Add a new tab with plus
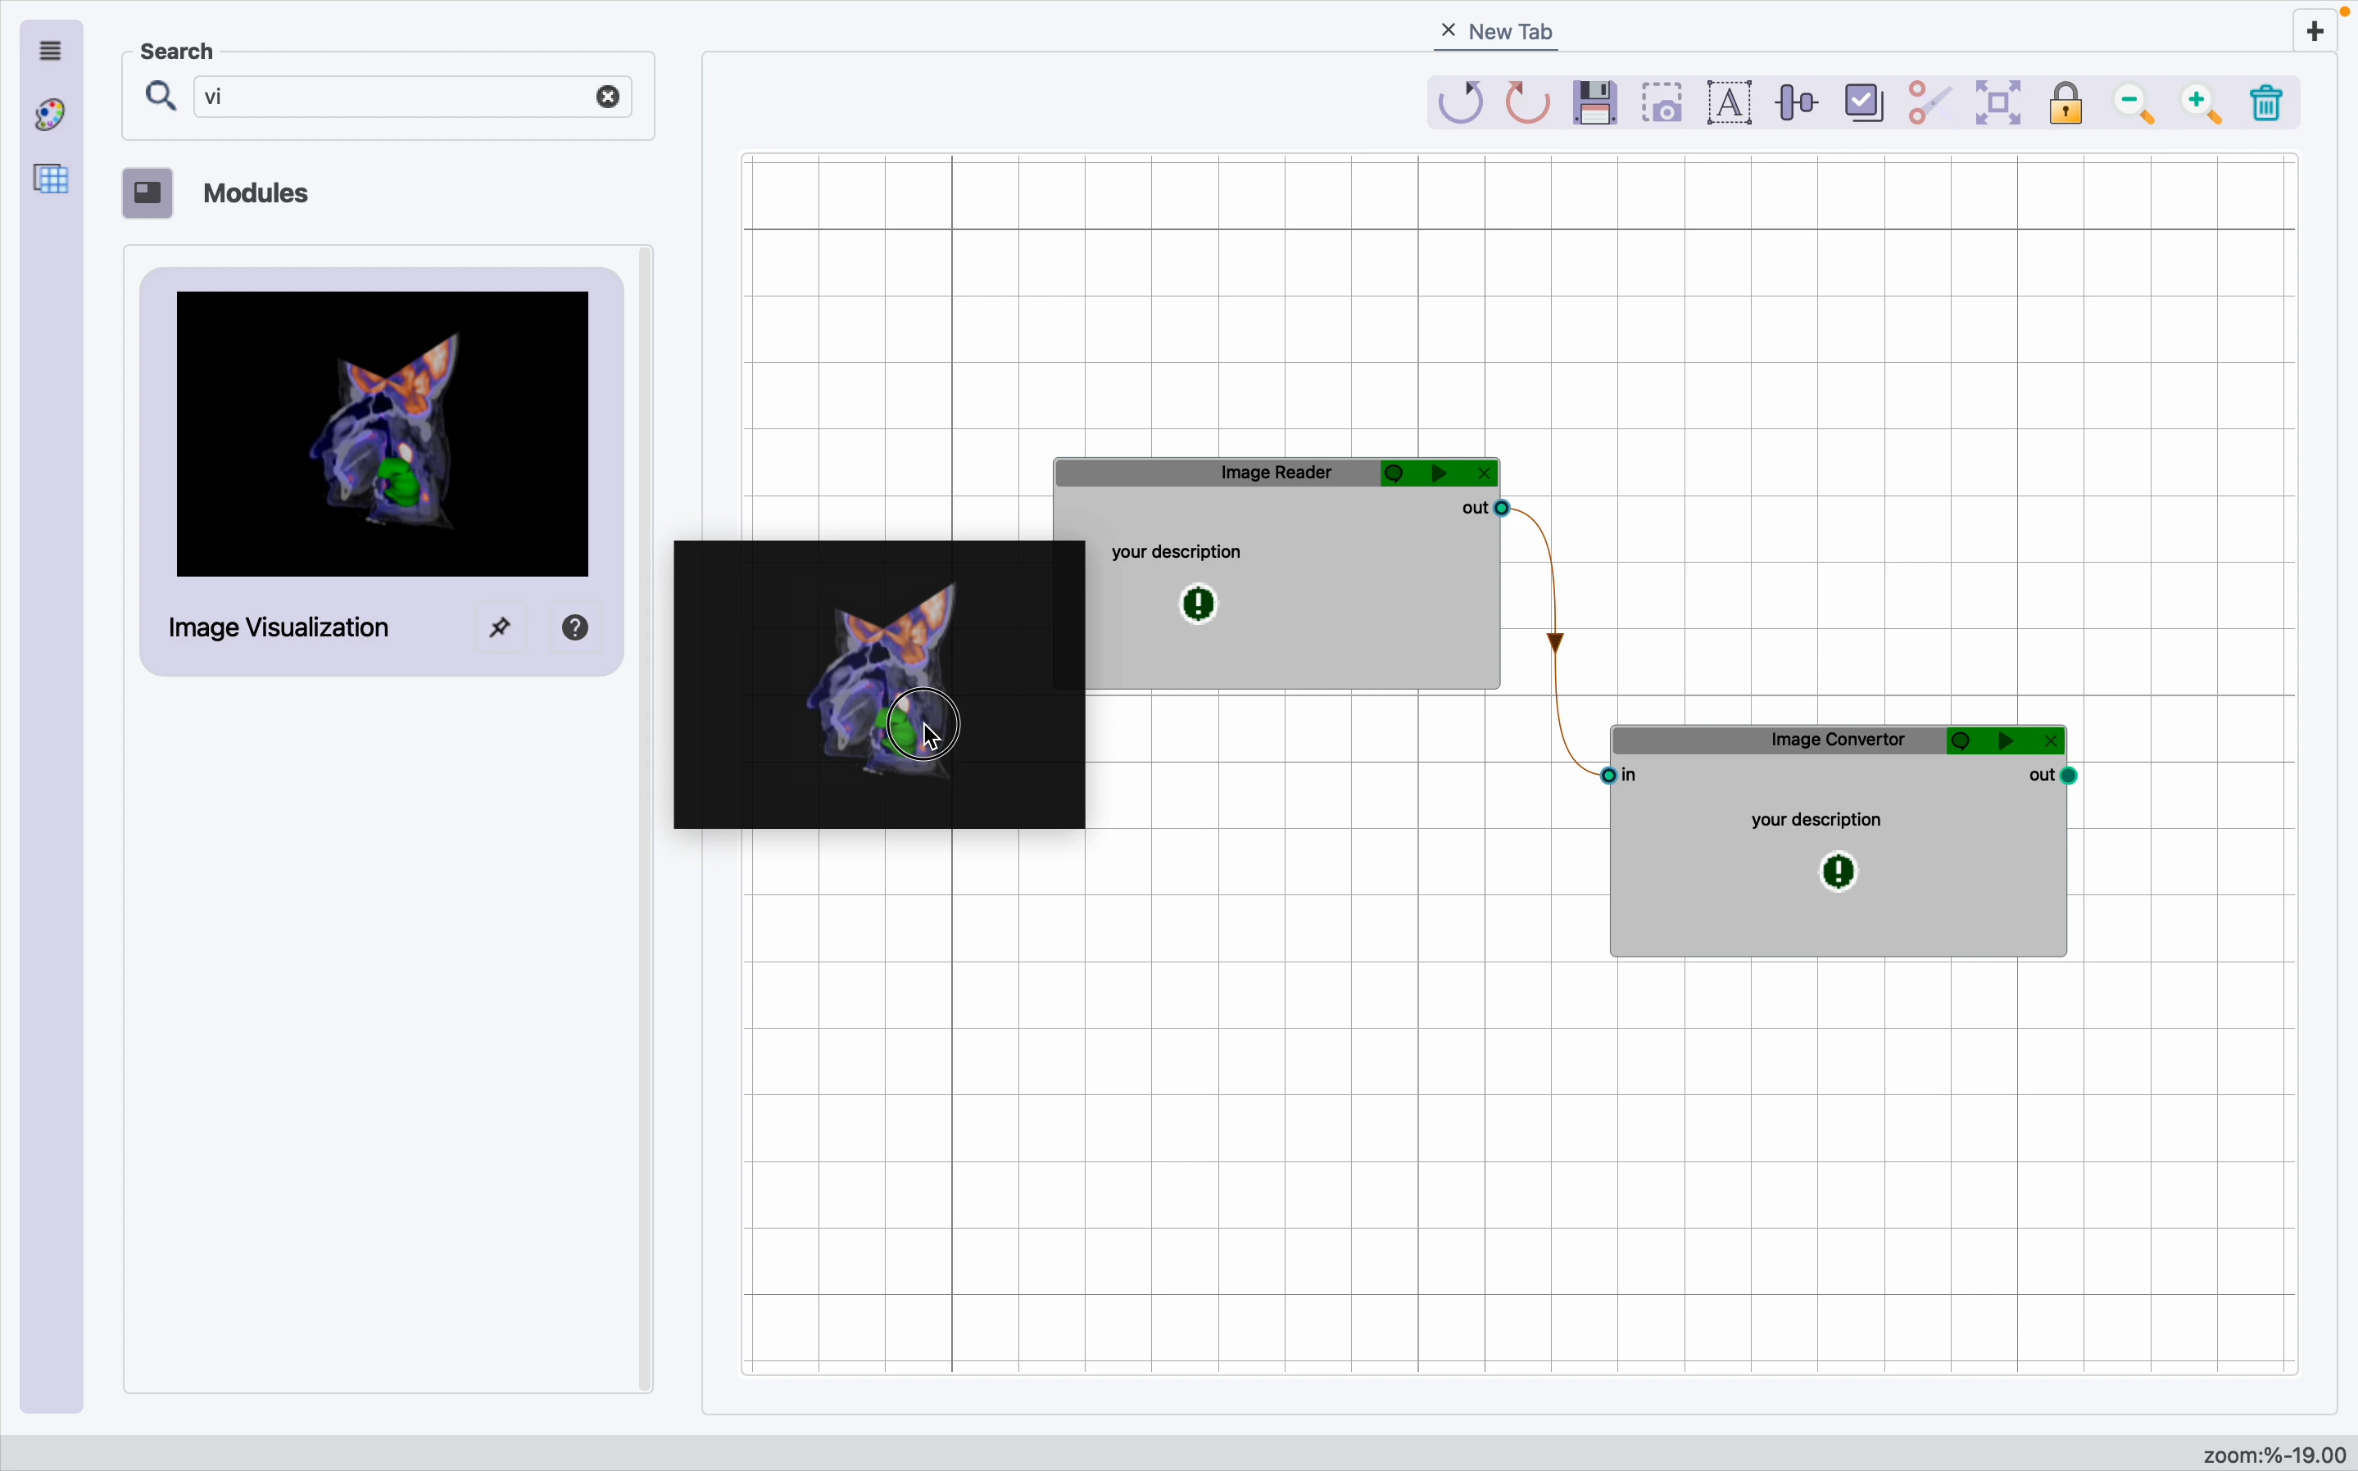The image size is (2358, 1471). (x=2316, y=31)
